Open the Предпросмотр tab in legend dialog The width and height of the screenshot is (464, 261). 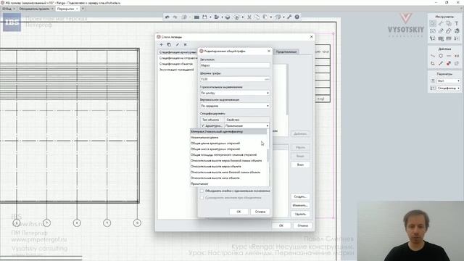coord(286,51)
